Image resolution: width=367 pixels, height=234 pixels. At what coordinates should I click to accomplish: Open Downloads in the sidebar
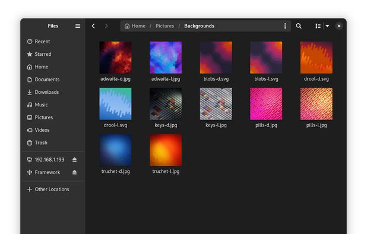(x=53, y=92)
